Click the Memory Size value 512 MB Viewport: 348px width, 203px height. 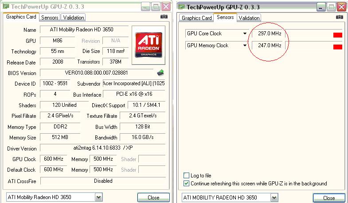point(60,137)
